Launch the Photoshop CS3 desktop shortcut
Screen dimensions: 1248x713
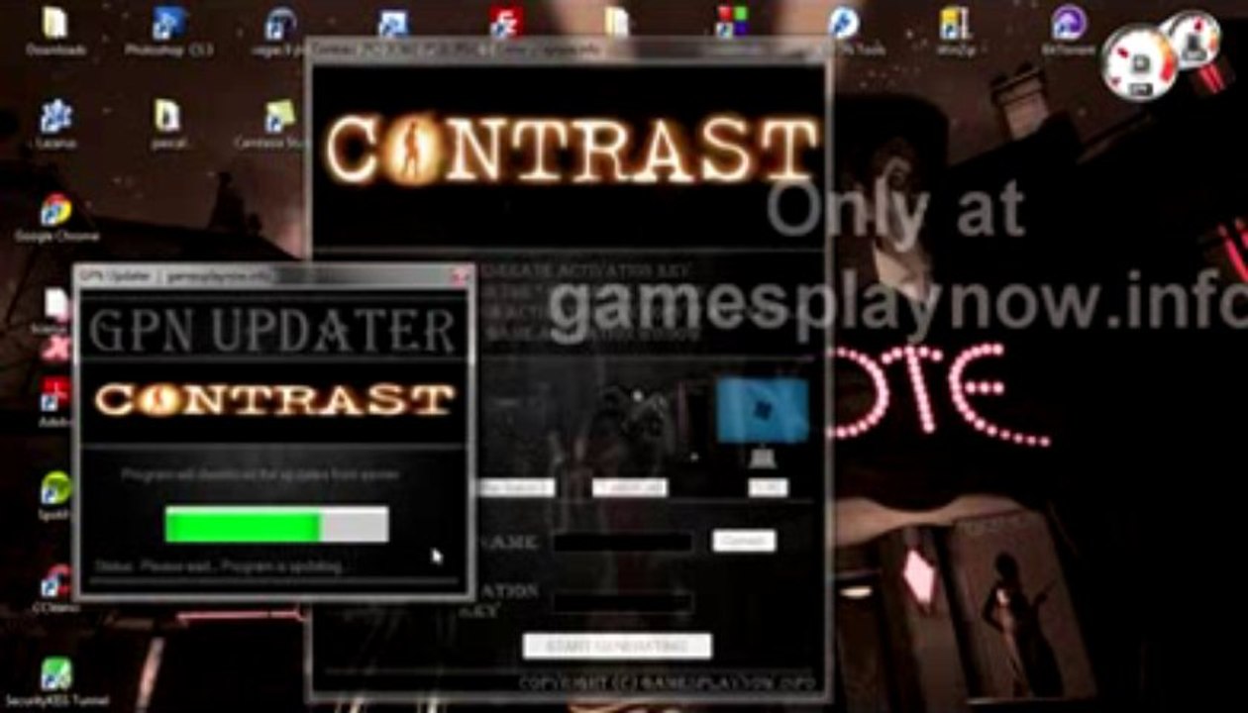[168, 30]
